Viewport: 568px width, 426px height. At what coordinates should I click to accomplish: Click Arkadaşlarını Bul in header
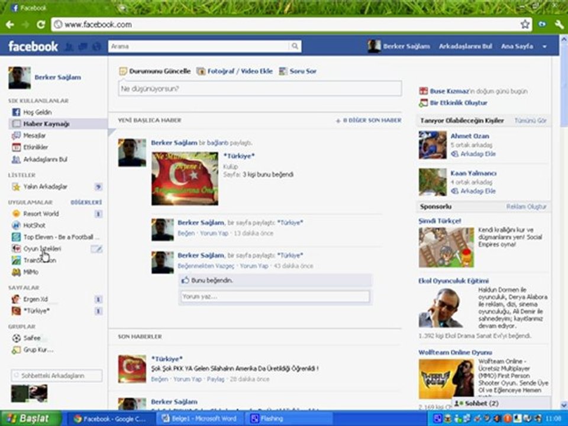(466, 46)
